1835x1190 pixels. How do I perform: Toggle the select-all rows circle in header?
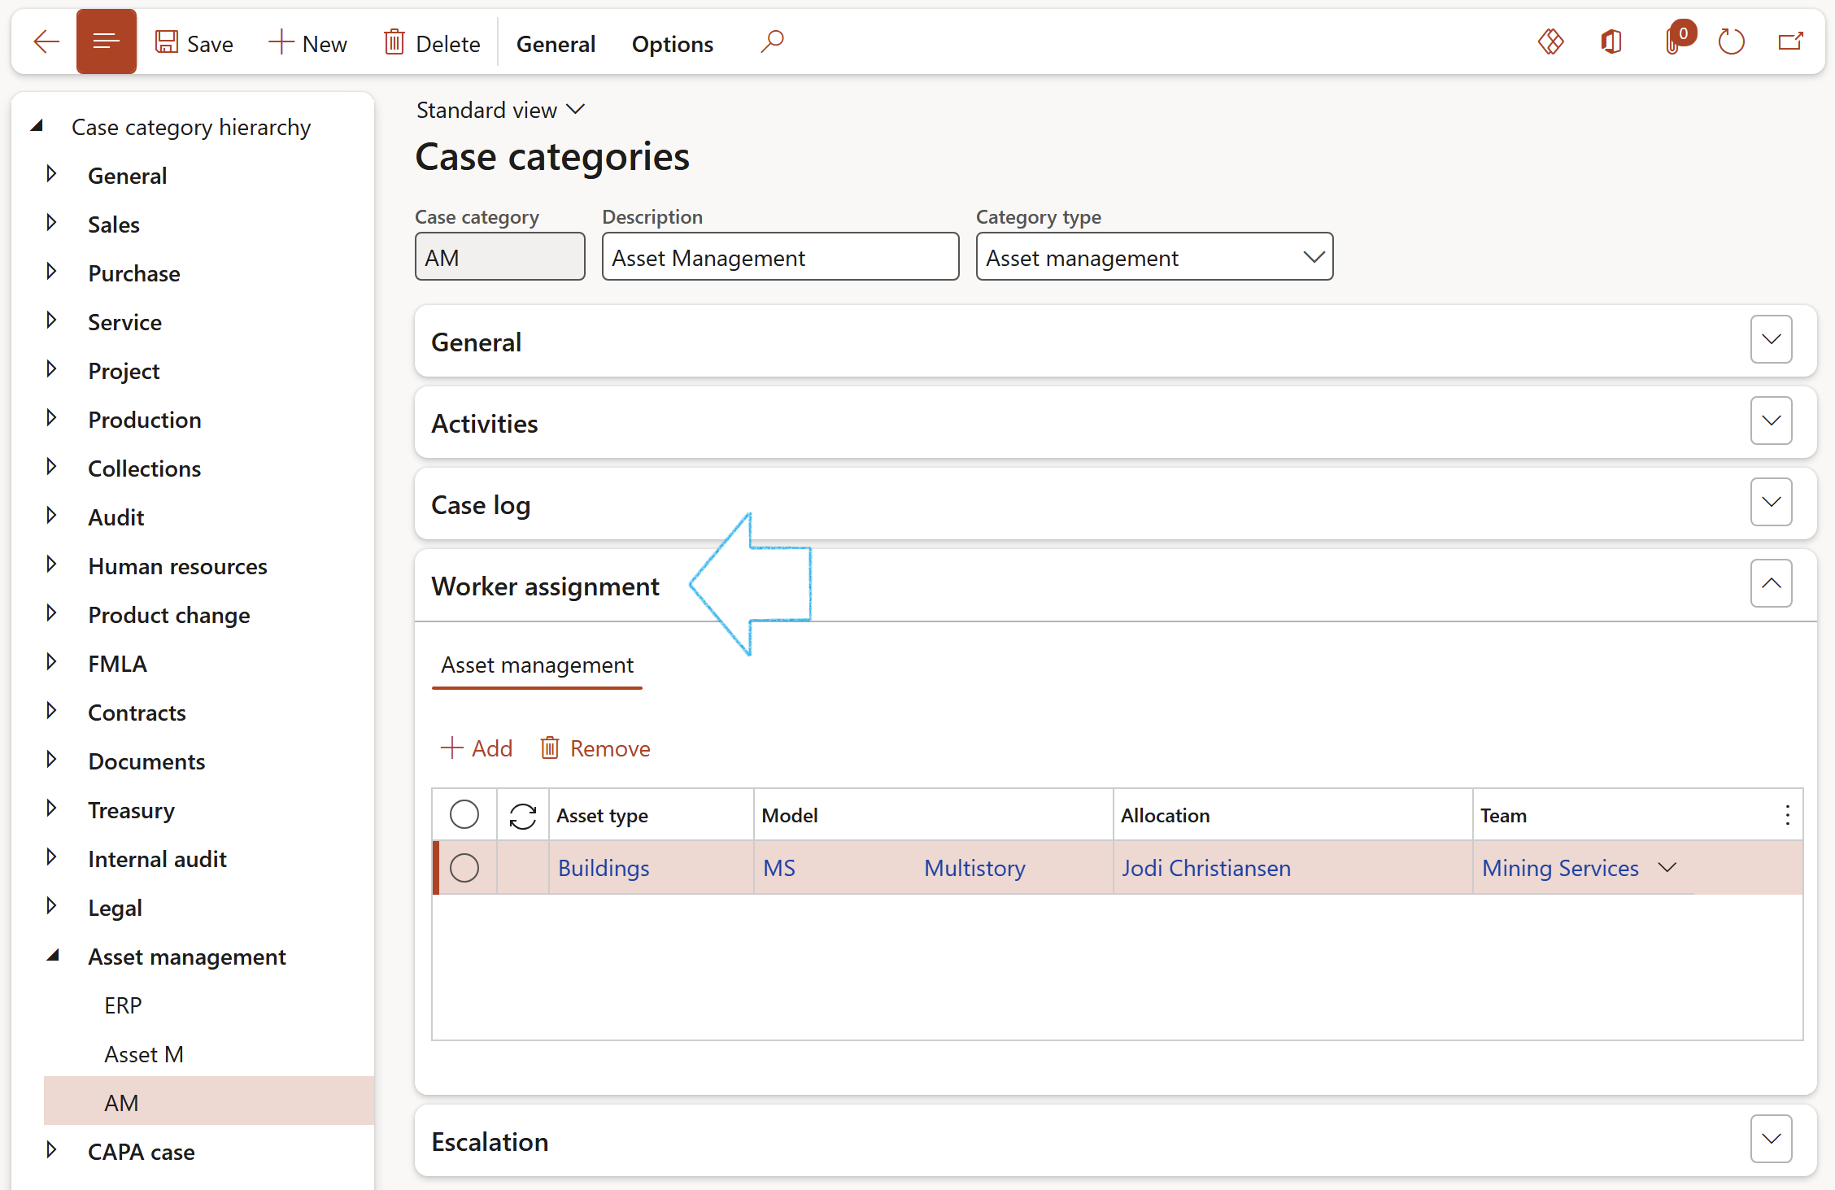point(464,814)
